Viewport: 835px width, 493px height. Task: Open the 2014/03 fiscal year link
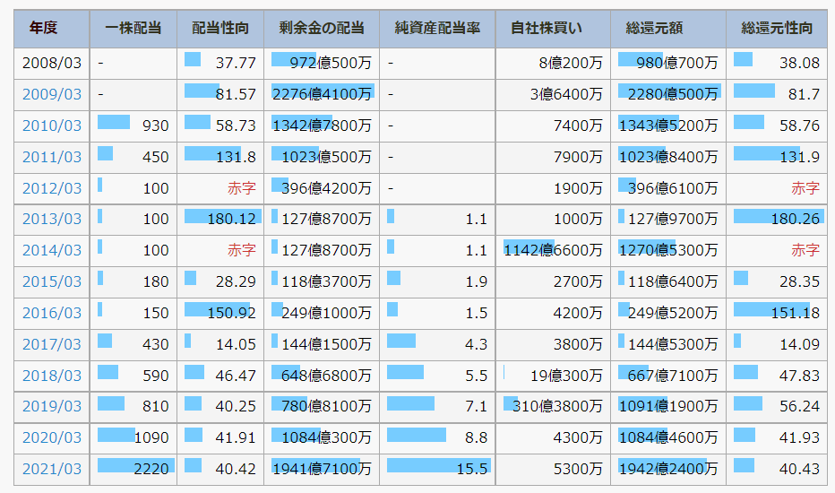52,250
